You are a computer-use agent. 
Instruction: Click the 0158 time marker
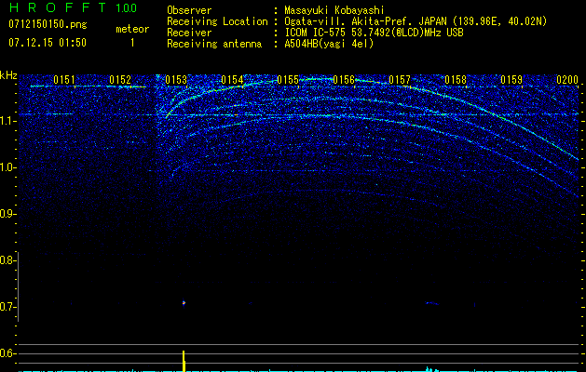[456, 80]
